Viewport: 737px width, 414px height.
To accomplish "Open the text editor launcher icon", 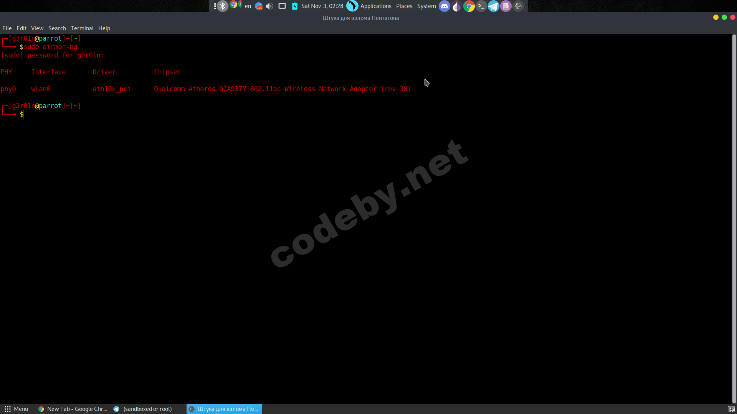I will (x=506, y=6).
